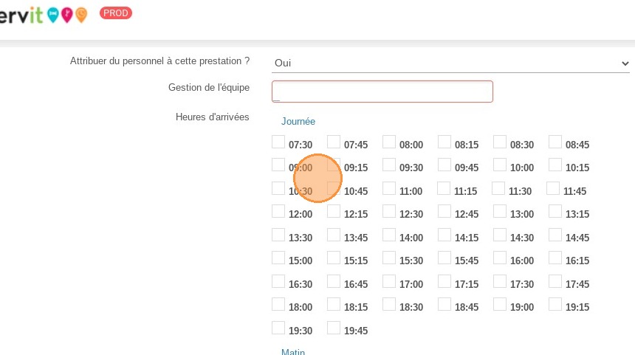Enable the 19:15 checkbox
The image size is (635, 355).
click(555, 304)
